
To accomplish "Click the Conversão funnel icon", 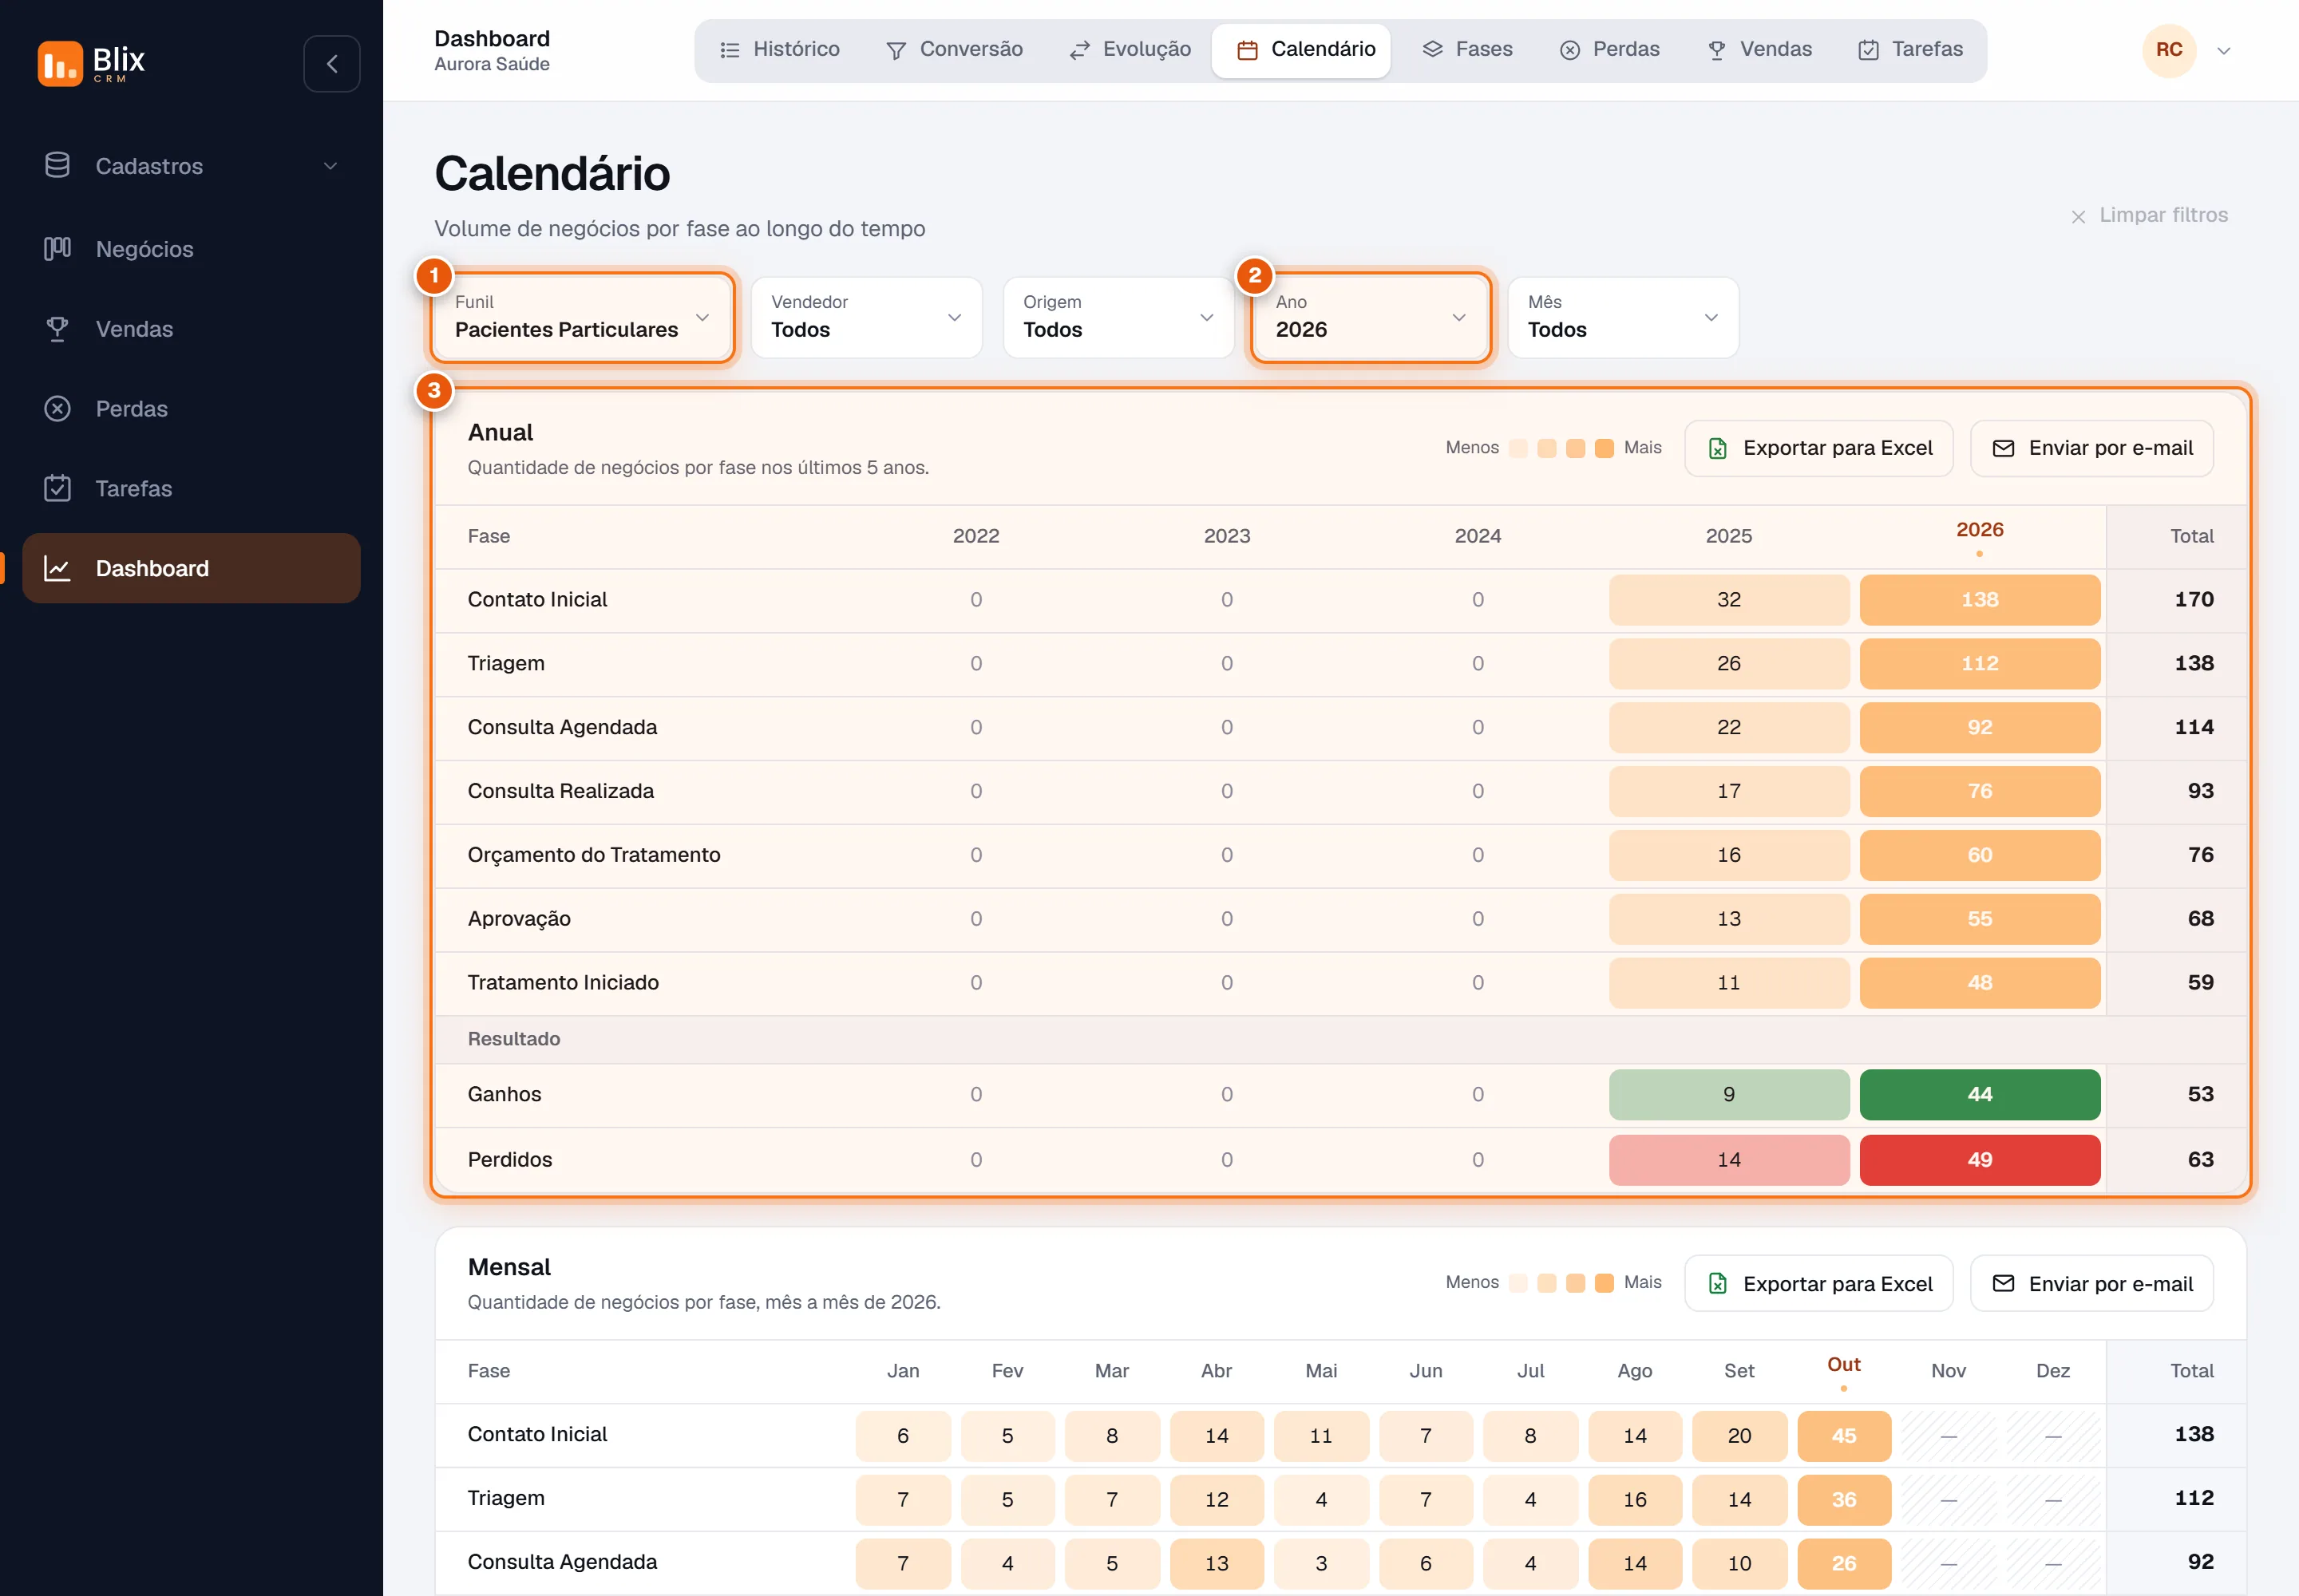I will point(896,50).
